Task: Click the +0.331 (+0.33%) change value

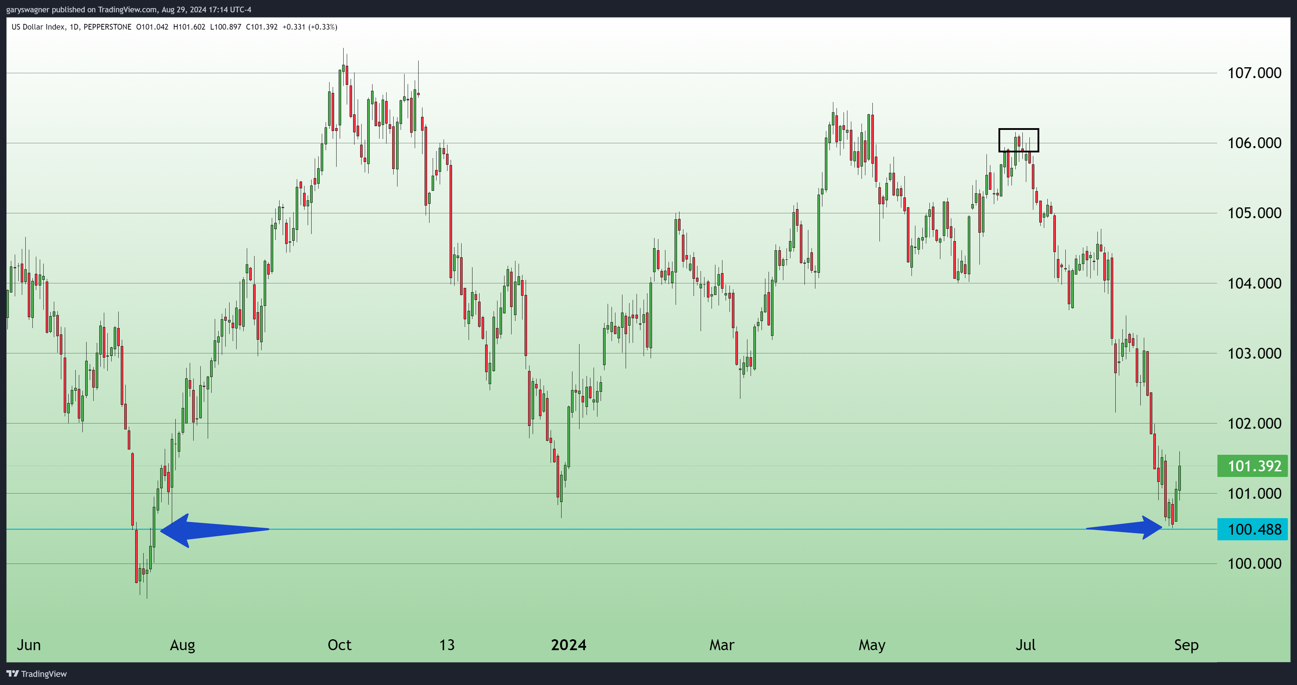Action: point(310,27)
